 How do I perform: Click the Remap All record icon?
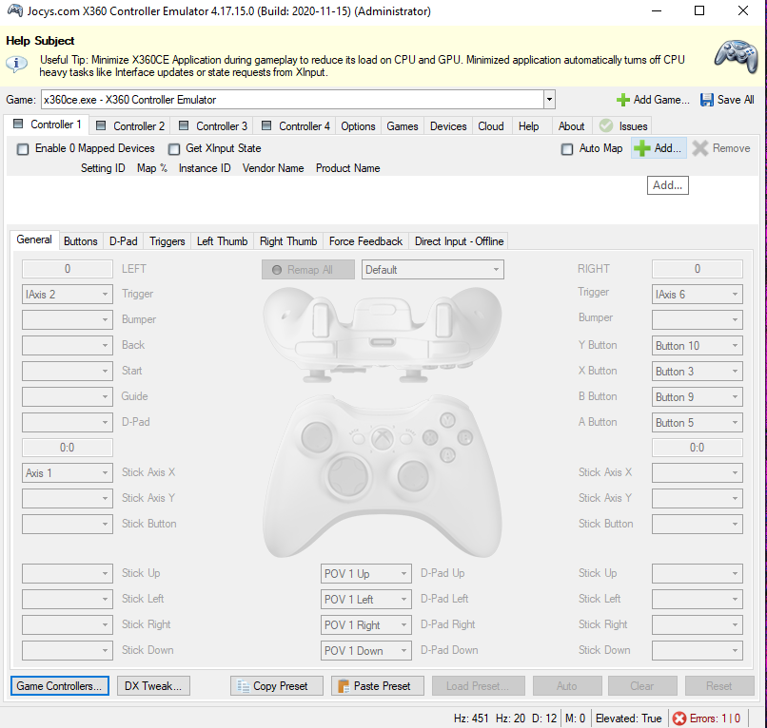[x=277, y=270]
